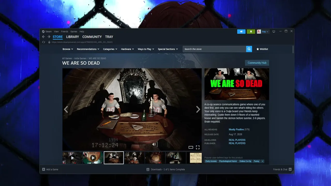Click the magnifier store search button

[249, 49]
